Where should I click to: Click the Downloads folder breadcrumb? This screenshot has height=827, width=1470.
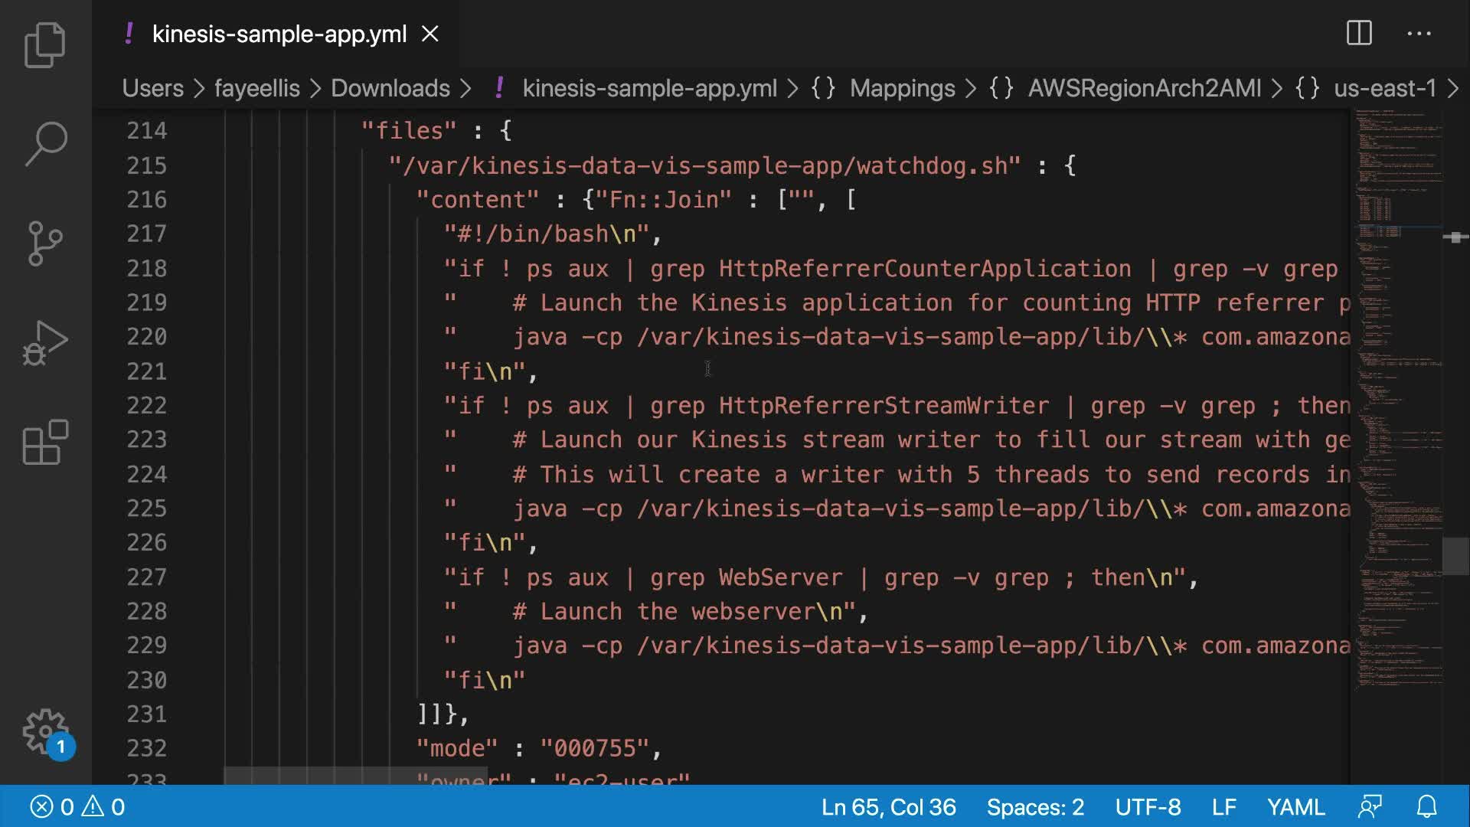pyautogui.click(x=390, y=88)
